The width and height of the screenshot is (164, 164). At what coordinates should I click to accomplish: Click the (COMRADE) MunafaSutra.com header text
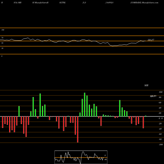144,3
